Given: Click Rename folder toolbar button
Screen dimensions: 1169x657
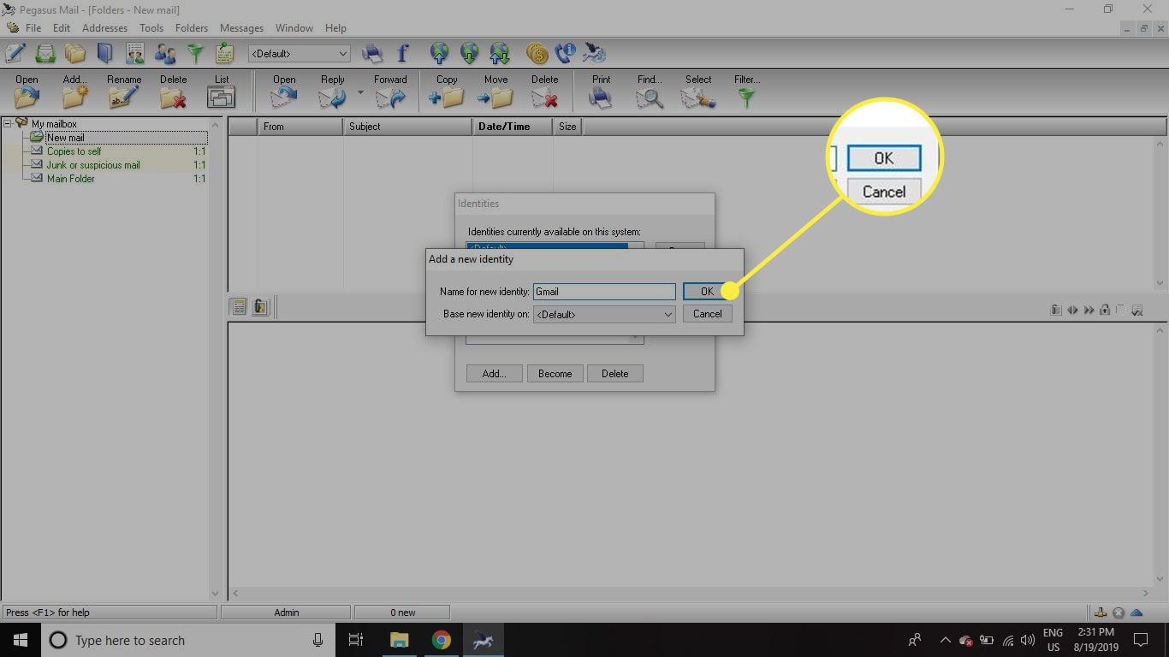Looking at the screenshot, I should tap(124, 91).
